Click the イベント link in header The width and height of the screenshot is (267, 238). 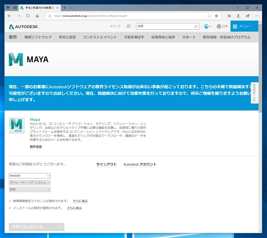[x=115, y=26]
